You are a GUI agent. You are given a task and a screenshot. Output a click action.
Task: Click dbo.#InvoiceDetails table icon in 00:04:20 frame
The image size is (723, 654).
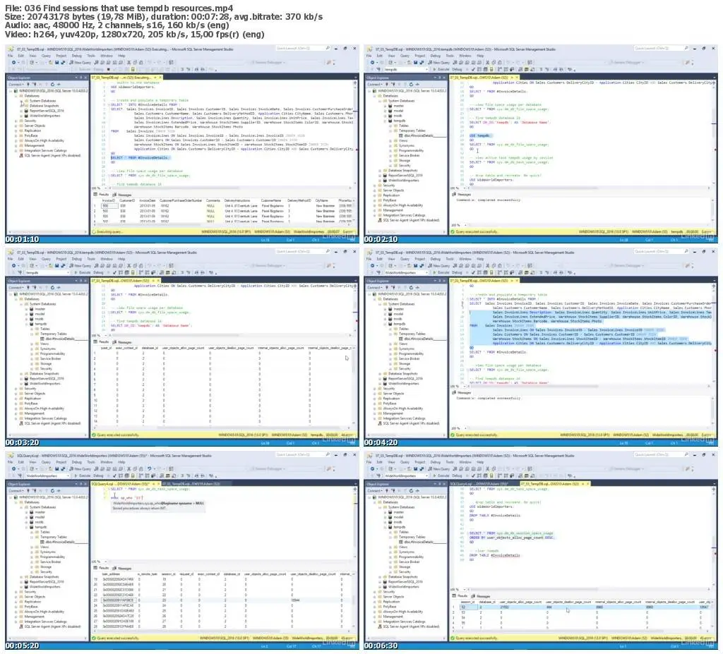pyautogui.click(x=401, y=339)
